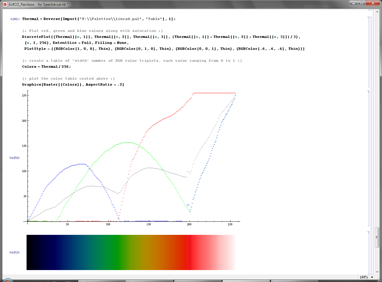
Task: Click the Out[50] cell label
Action: pyautogui.click(x=14, y=158)
